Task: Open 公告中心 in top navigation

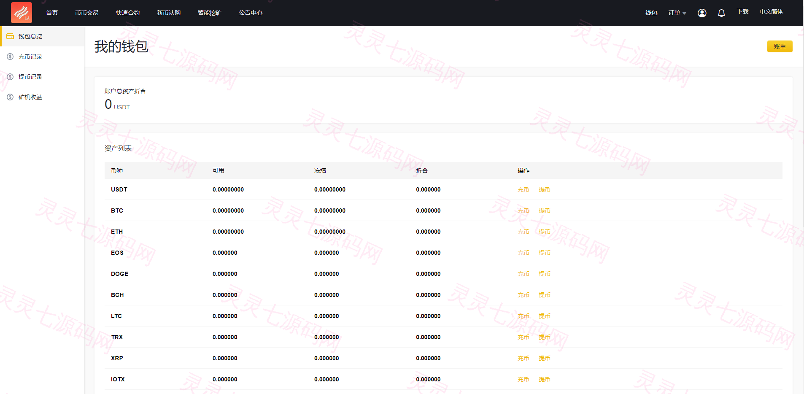Action: [251, 13]
